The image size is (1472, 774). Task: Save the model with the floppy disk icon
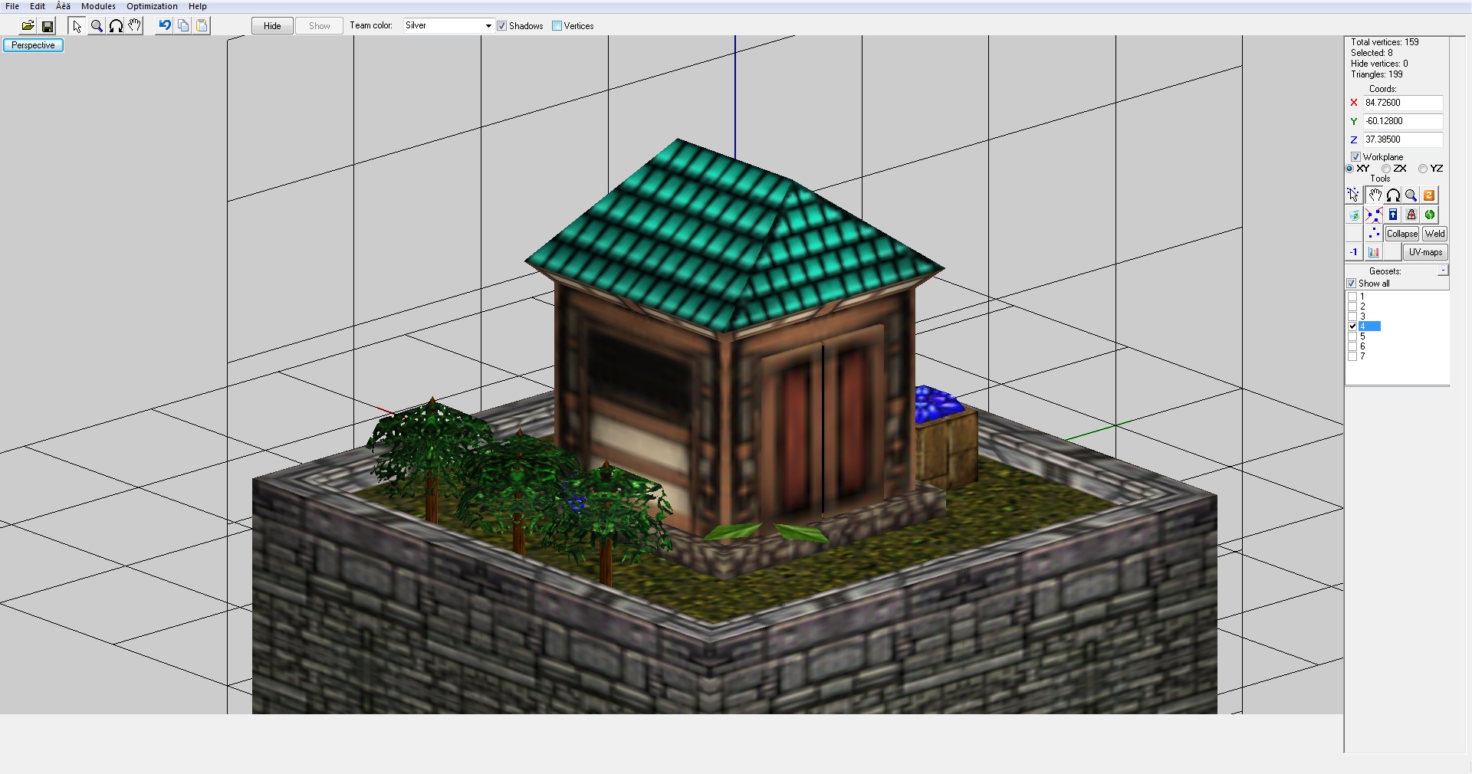[48, 26]
